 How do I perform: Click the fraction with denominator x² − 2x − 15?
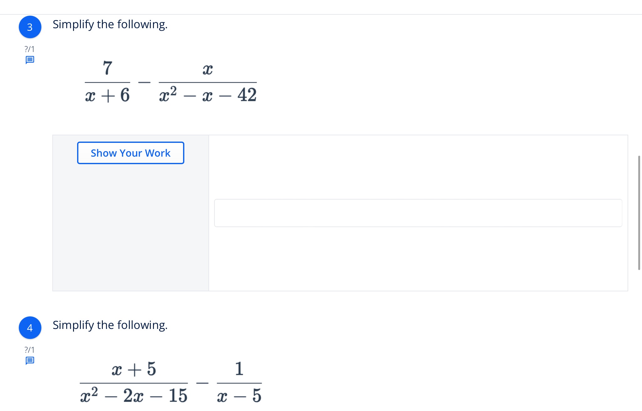click(134, 383)
